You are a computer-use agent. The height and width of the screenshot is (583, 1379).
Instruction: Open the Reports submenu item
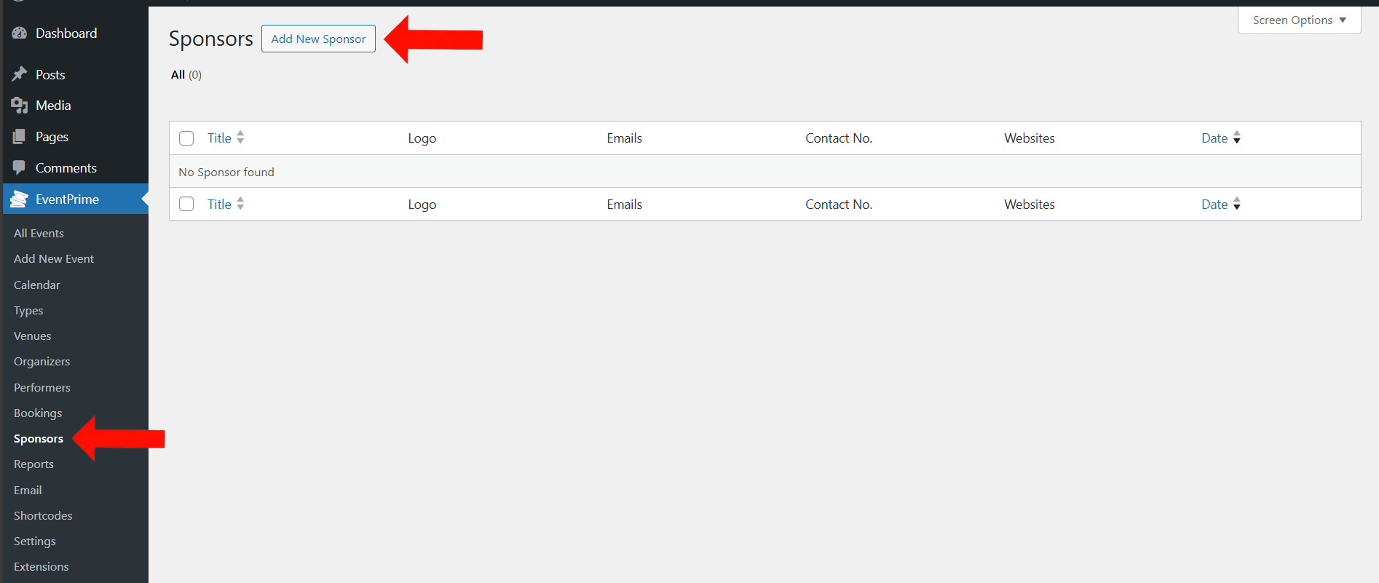point(33,464)
